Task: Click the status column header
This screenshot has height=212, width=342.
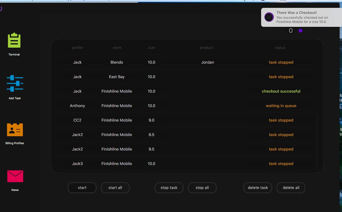Action: point(280,48)
